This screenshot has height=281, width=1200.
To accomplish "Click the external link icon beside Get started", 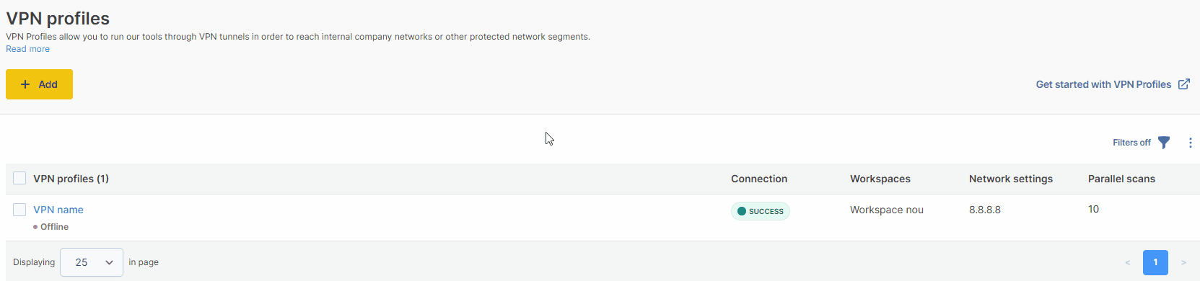I will coord(1184,84).
